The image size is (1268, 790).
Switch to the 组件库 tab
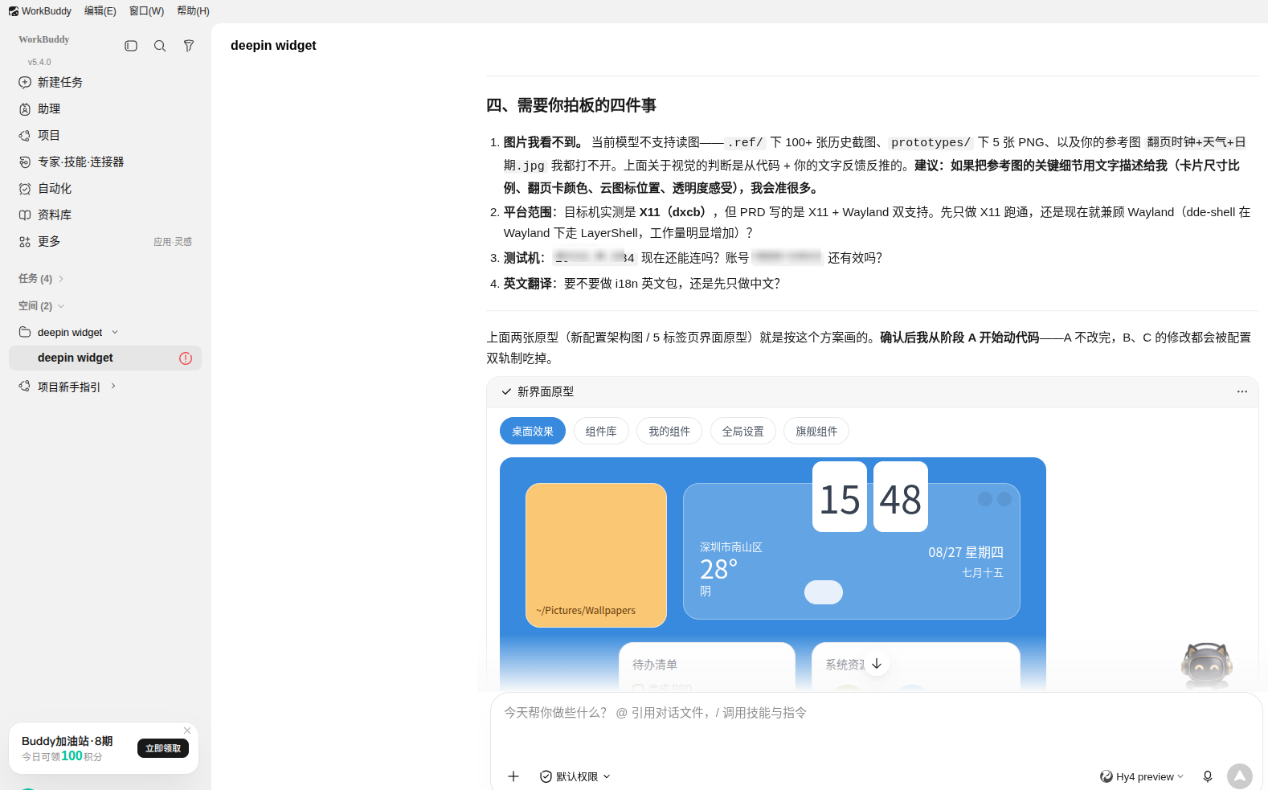pos(601,432)
